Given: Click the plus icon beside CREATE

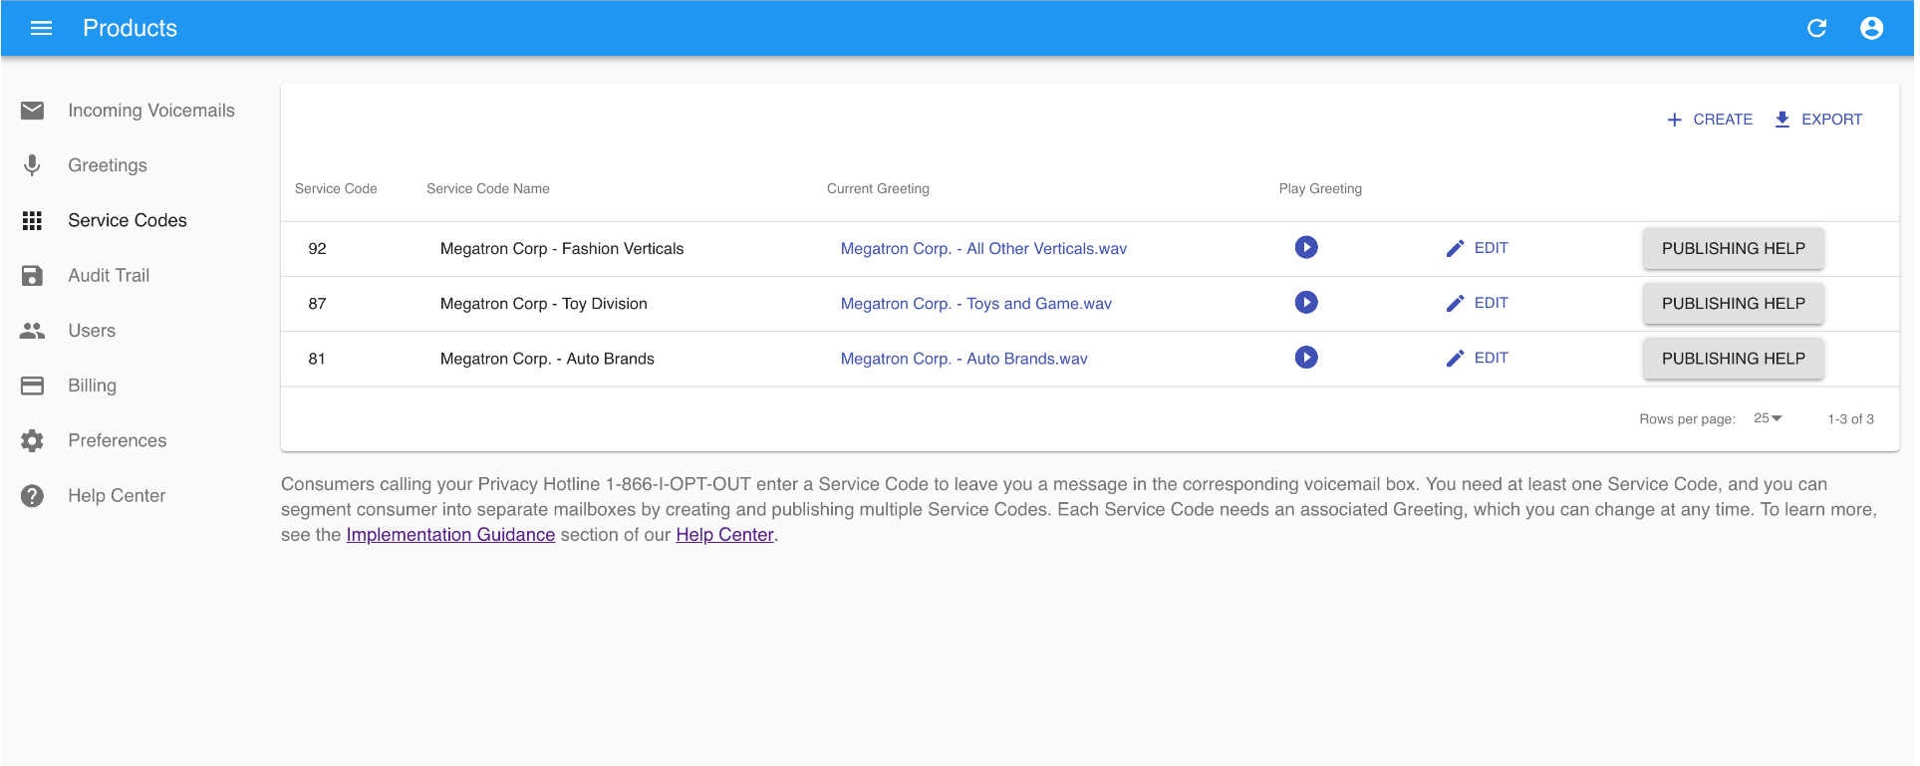Looking at the screenshot, I should tap(1674, 120).
